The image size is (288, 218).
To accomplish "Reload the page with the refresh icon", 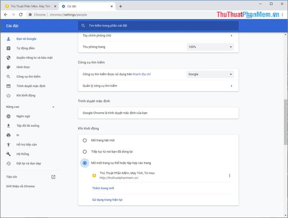I will (x=21, y=15).
